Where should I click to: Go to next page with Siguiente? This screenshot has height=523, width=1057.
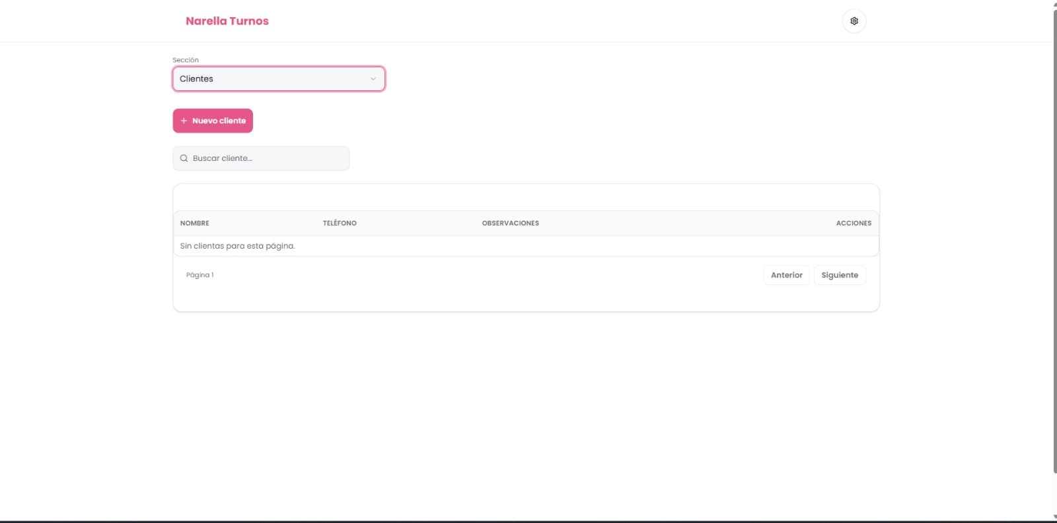(840, 275)
